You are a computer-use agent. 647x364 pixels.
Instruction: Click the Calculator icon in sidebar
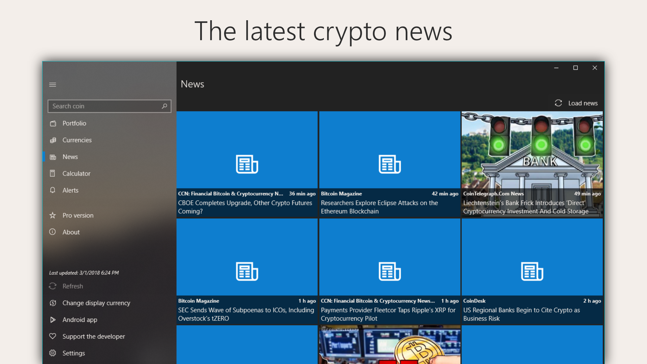(x=53, y=174)
